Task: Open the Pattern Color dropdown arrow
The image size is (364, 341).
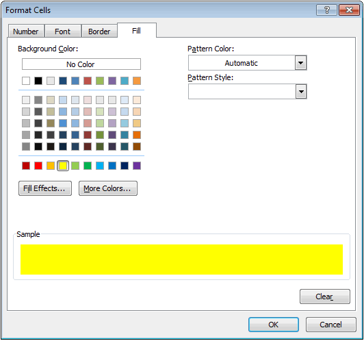Action: 300,63
